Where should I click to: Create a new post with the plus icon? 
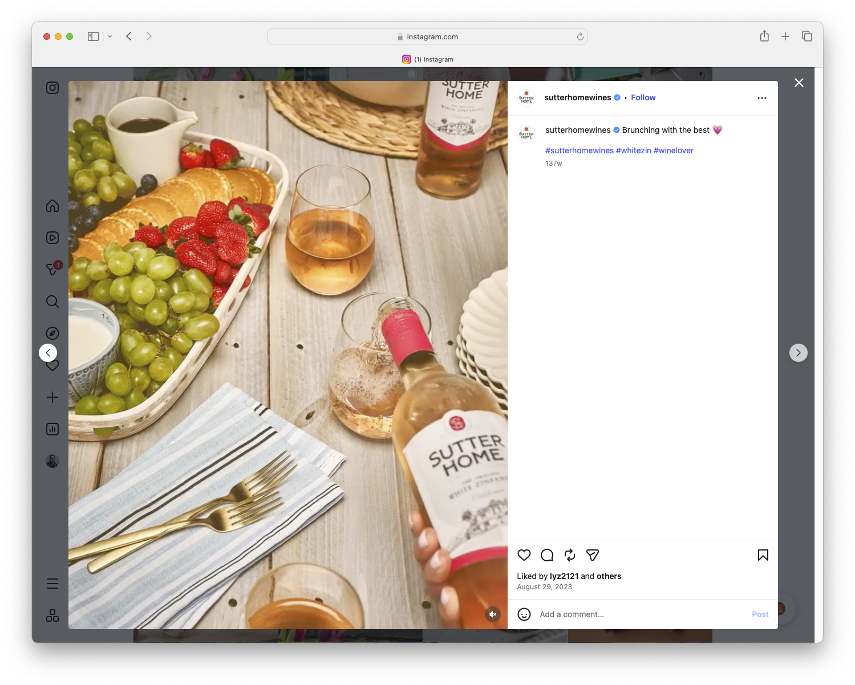[x=52, y=397]
